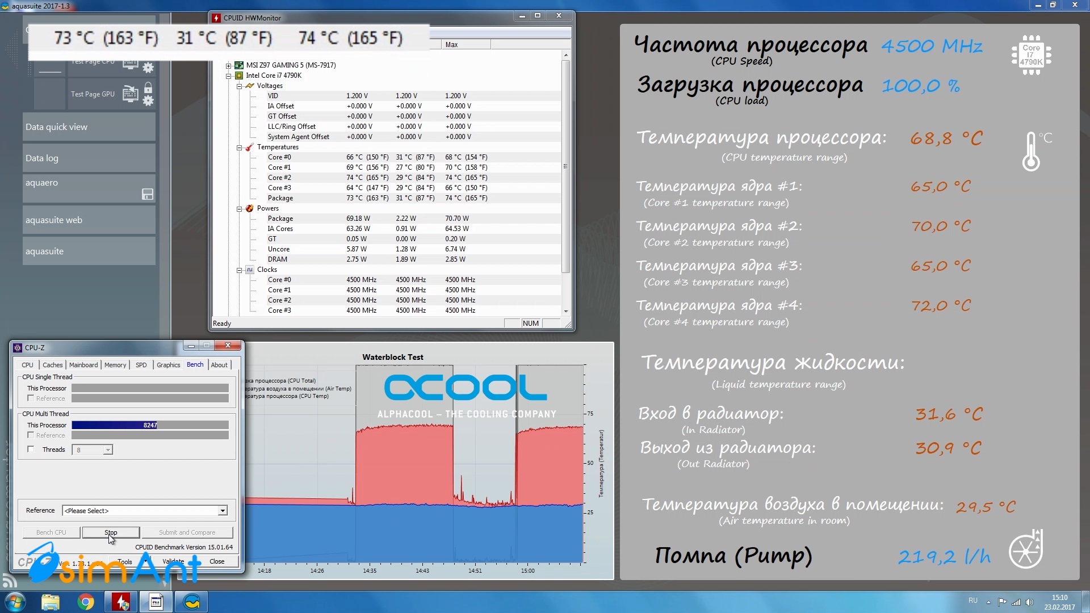Collapse the Voltages tree node
Viewport: 1090px width, 613px height.
(239, 86)
